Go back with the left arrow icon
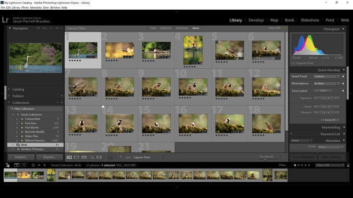 pos(39,165)
